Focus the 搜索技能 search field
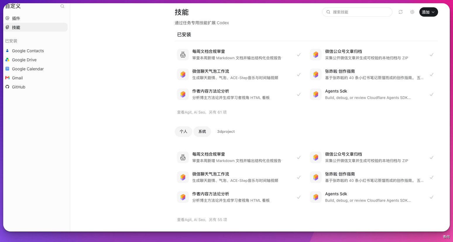This screenshot has height=242, width=453. click(x=357, y=12)
